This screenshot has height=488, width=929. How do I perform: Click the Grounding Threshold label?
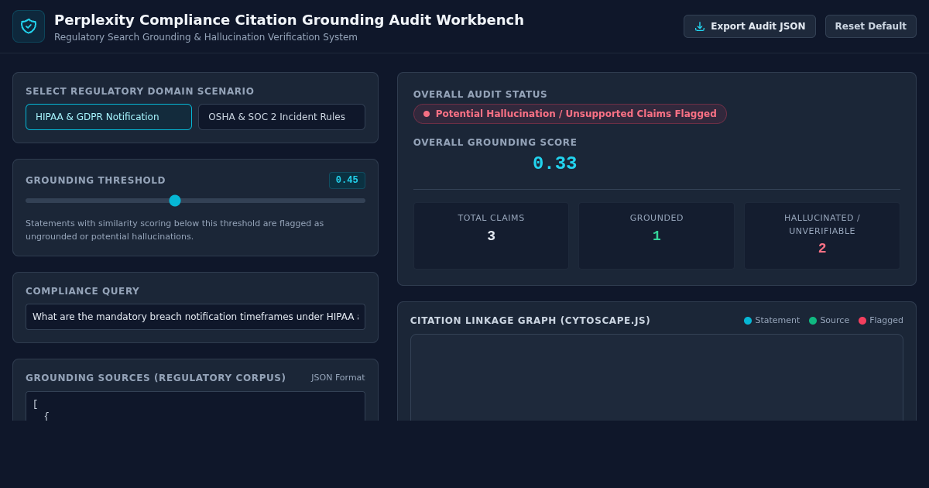[96, 180]
